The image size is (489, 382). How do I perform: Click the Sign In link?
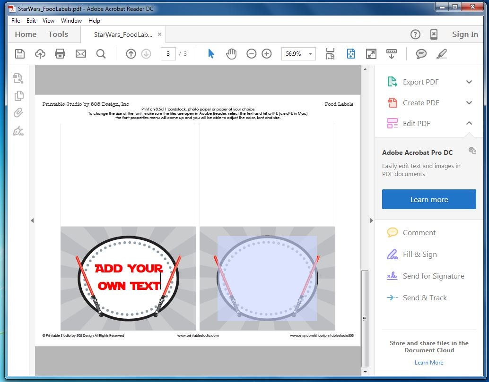tap(465, 34)
